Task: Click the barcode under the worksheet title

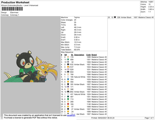Action: point(12,9)
